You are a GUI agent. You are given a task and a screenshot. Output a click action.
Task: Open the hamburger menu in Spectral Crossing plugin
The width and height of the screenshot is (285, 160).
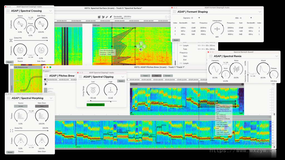click(8, 11)
